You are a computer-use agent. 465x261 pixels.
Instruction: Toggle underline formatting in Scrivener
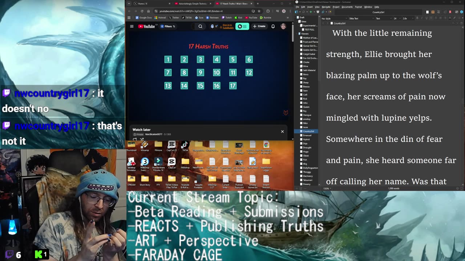click(426, 18)
